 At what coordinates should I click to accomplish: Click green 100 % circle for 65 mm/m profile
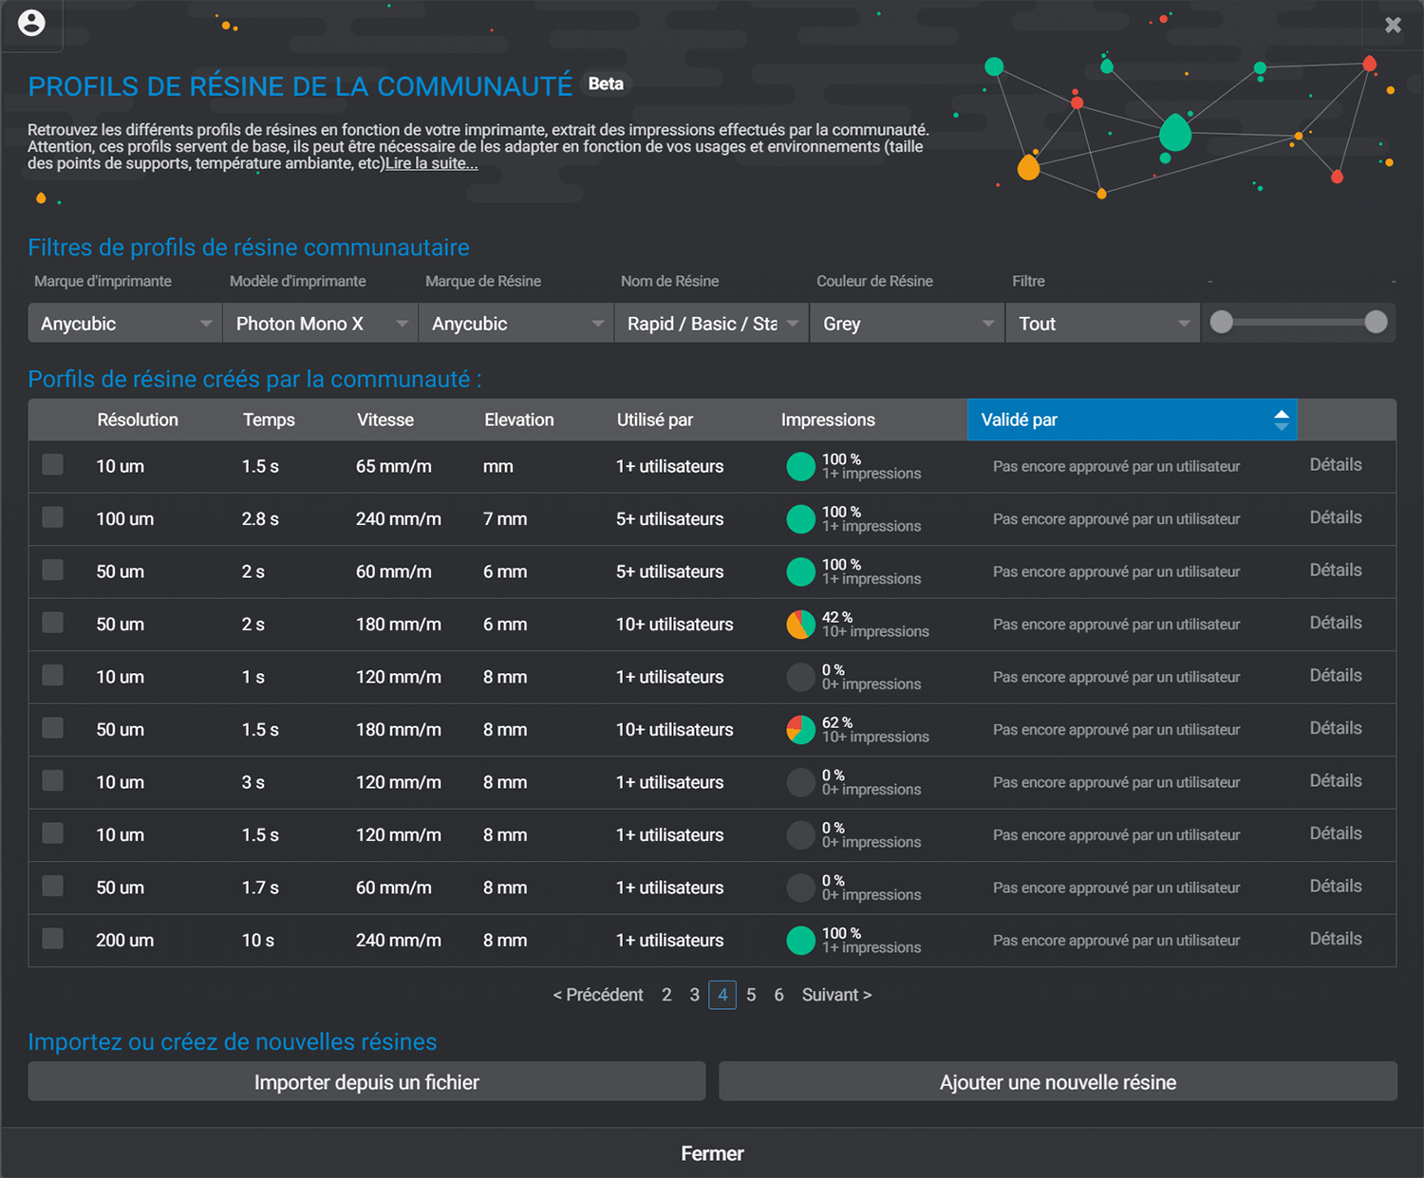pyautogui.click(x=801, y=466)
